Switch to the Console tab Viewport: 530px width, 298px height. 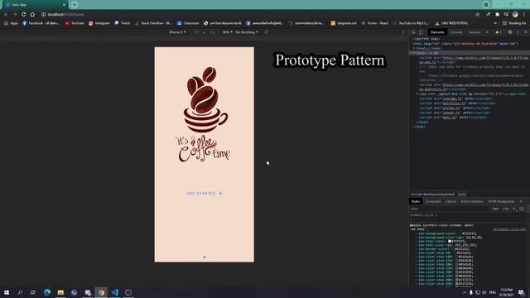pyautogui.click(x=456, y=32)
